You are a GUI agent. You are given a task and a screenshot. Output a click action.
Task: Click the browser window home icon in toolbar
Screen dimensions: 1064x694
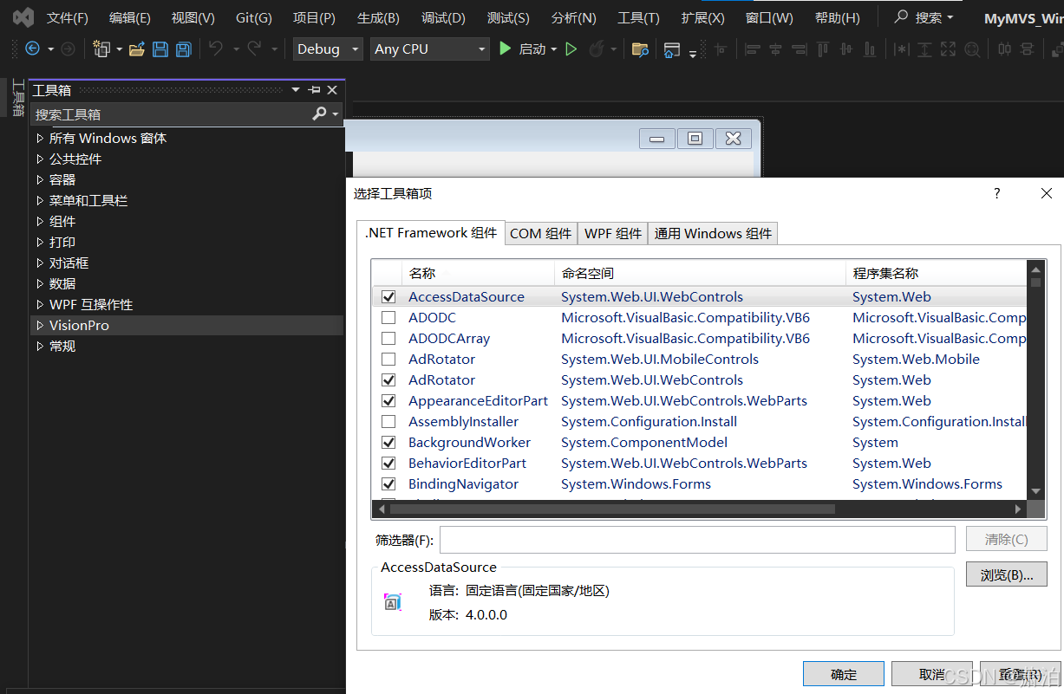(672, 50)
